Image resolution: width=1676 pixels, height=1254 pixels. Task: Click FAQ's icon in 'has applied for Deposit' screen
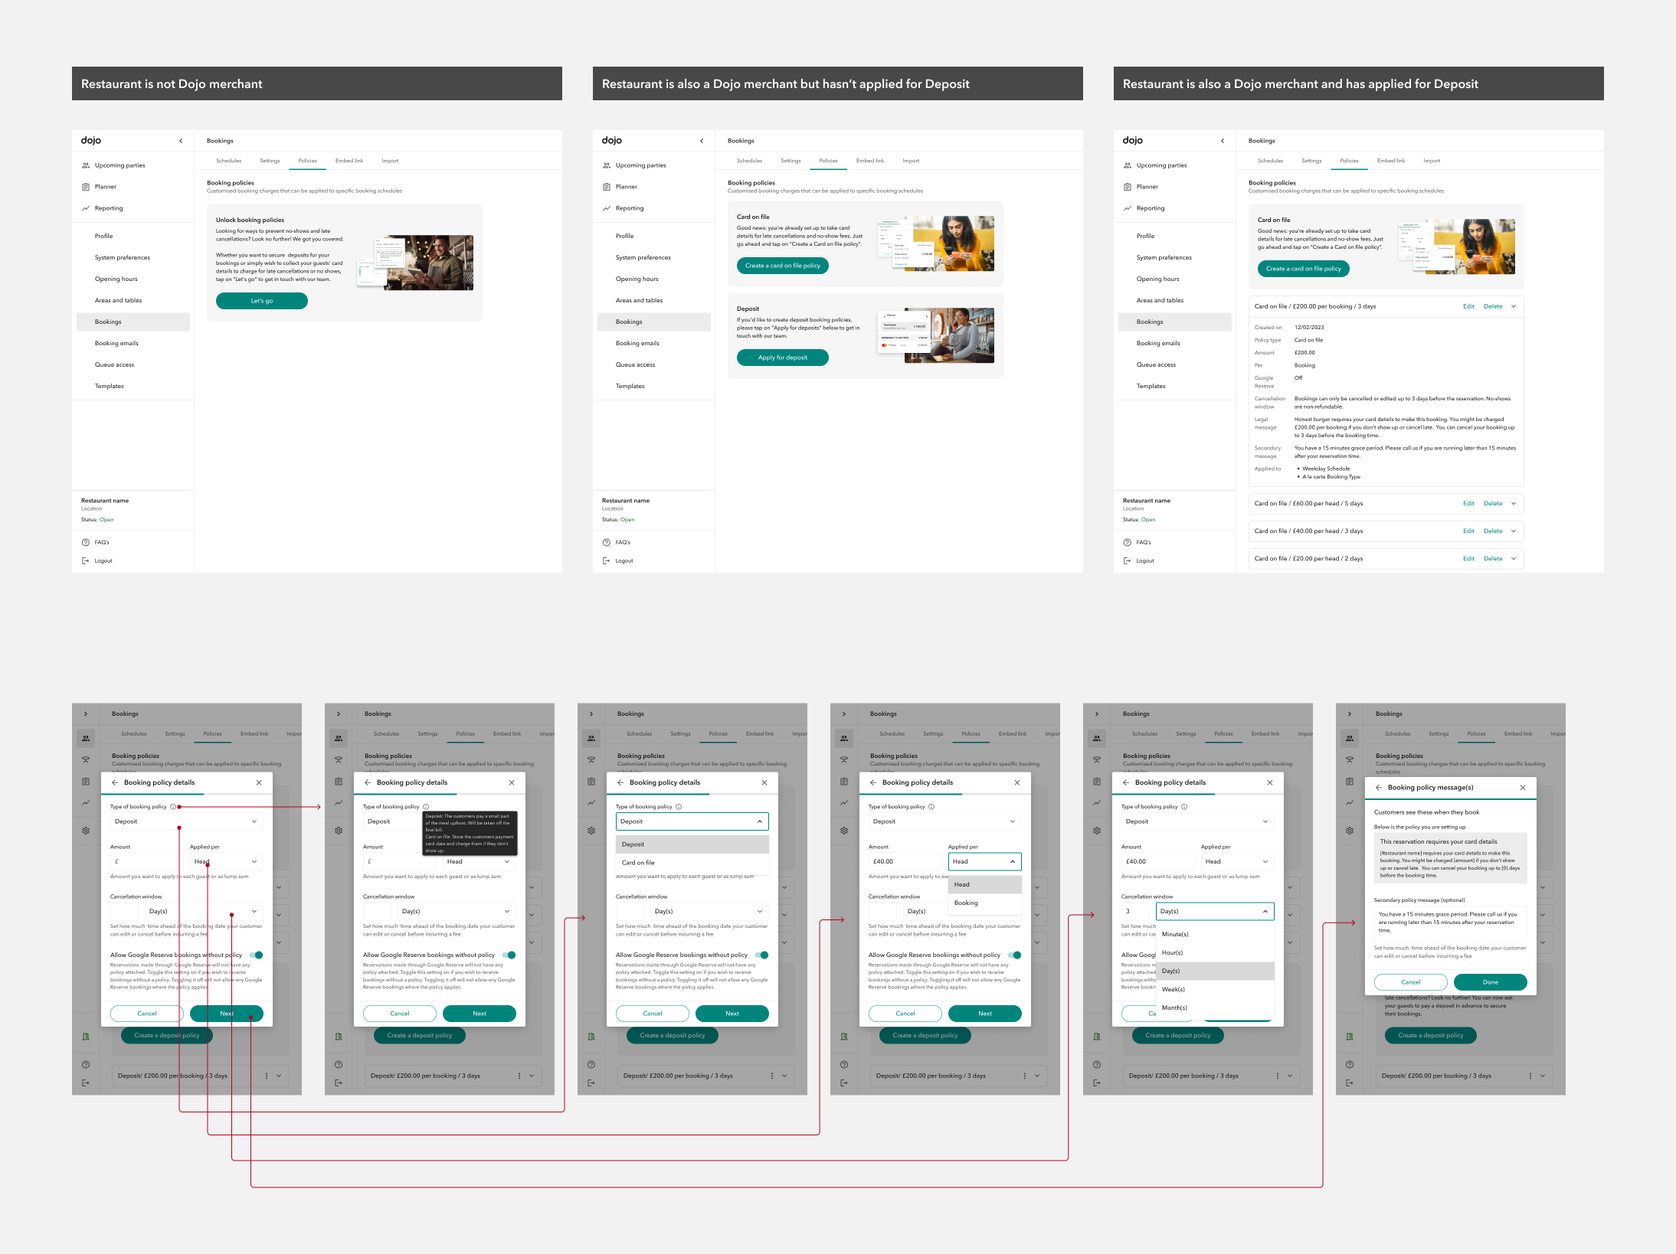pos(1128,542)
